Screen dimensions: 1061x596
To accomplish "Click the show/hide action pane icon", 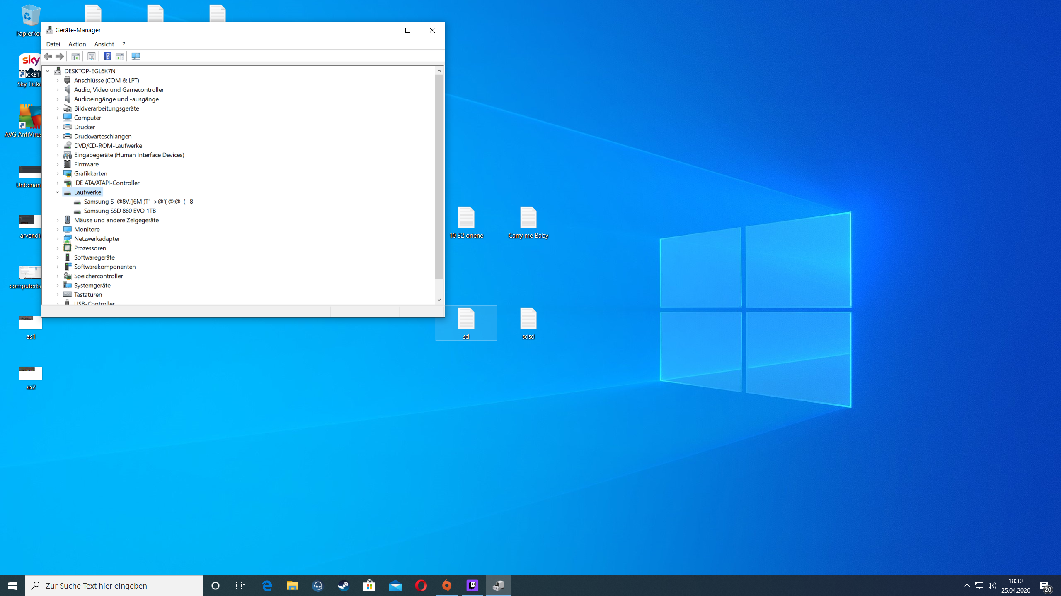I will click(x=120, y=56).
